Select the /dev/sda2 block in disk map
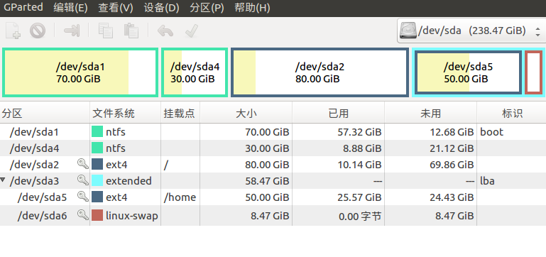The width and height of the screenshot is (546, 257). coord(320,72)
